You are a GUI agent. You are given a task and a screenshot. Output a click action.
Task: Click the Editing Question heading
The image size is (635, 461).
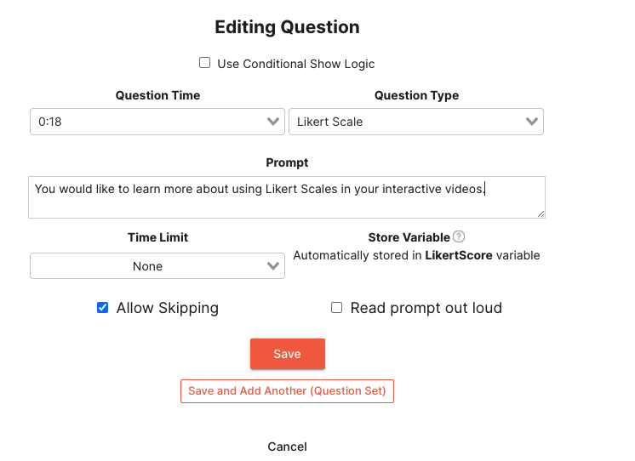[287, 27]
